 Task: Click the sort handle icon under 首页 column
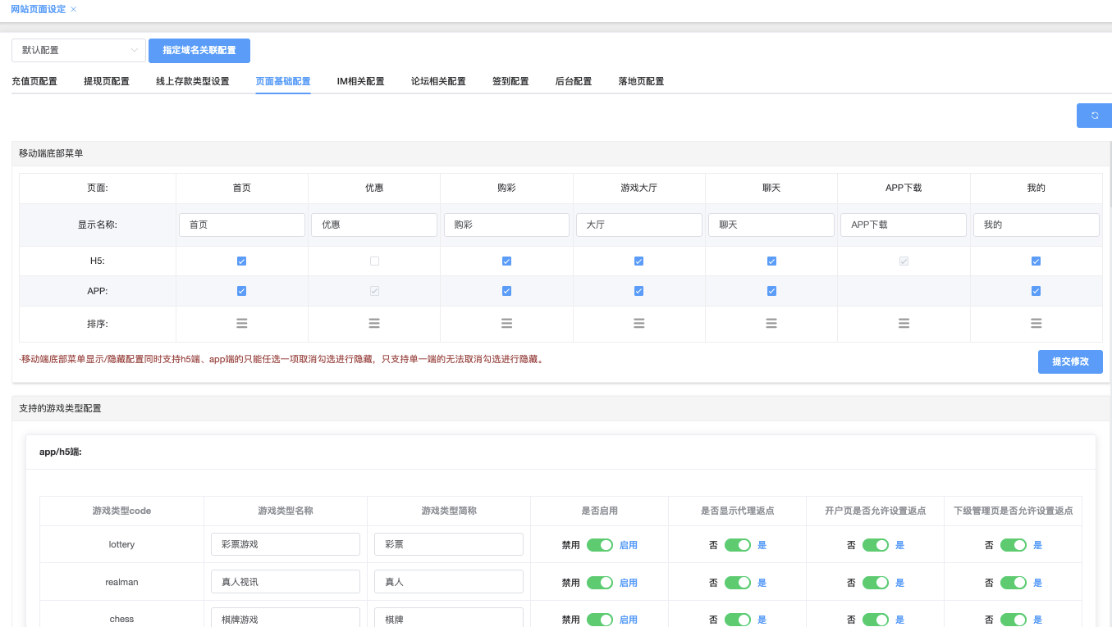[241, 324]
